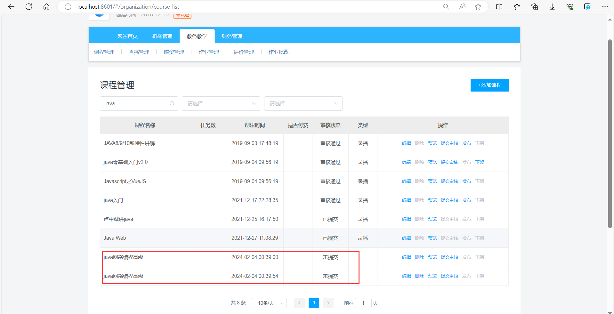The height and width of the screenshot is (314, 614).
Task: Open browser collections
Action: click(x=534, y=7)
